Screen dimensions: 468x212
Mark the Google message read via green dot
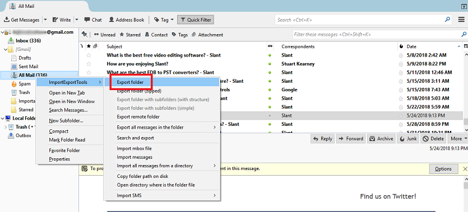click(270, 89)
